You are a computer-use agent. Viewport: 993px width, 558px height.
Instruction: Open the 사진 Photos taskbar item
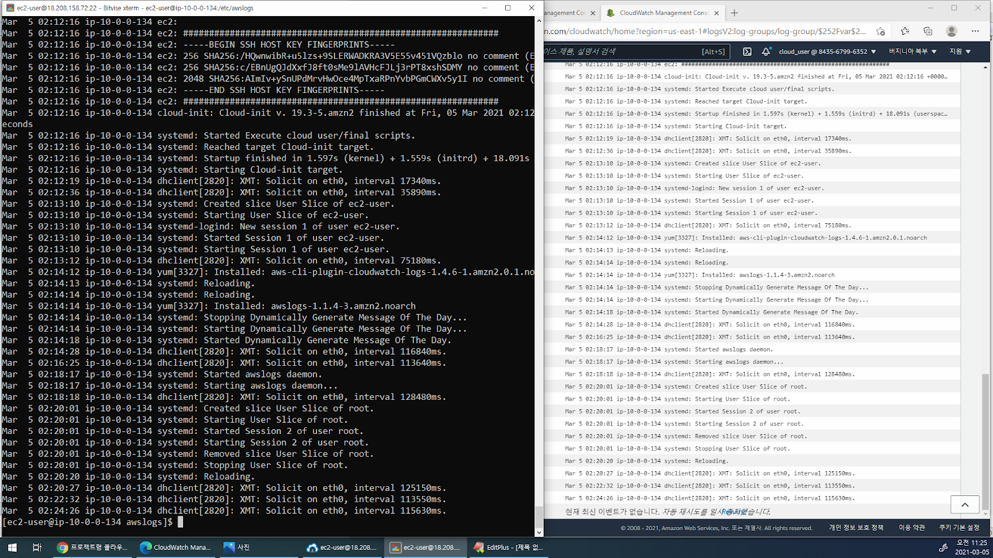point(259,547)
